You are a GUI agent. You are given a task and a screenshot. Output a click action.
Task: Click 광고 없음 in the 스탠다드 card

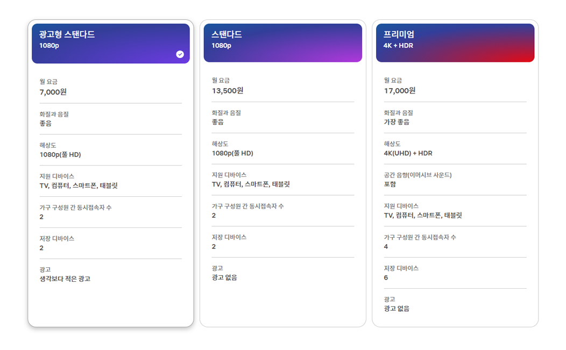click(x=224, y=277)
